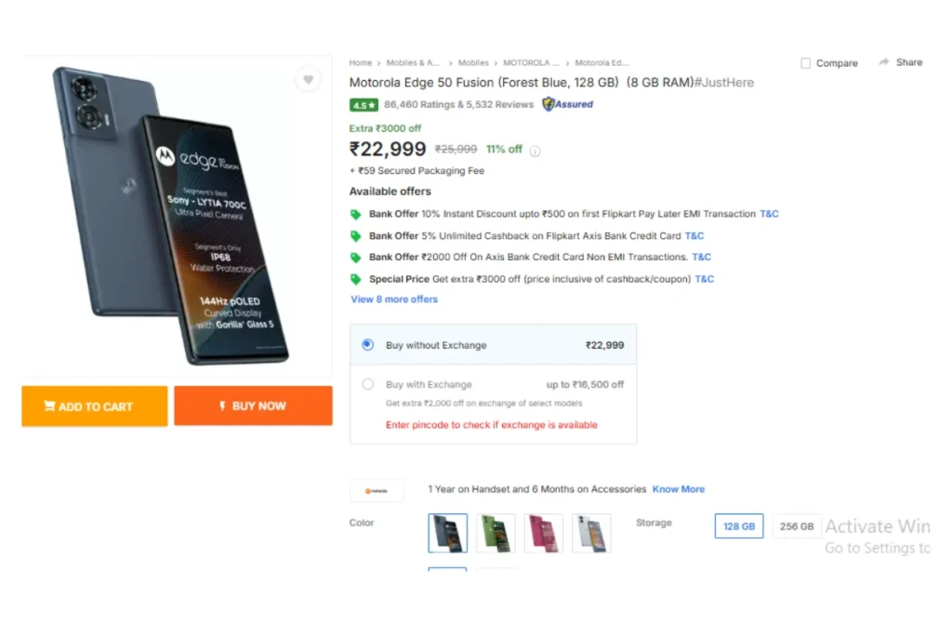
Task: Click the Flipkart Assured badge
Action: pyautogui.click(x=568, y=104)
